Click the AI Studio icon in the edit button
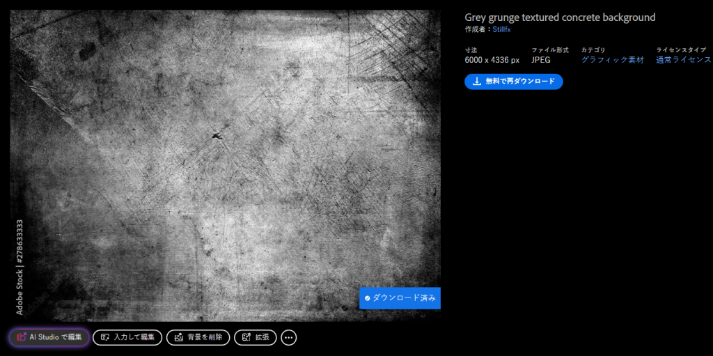This screenshot has height=356, width=713. click(21, 337)
